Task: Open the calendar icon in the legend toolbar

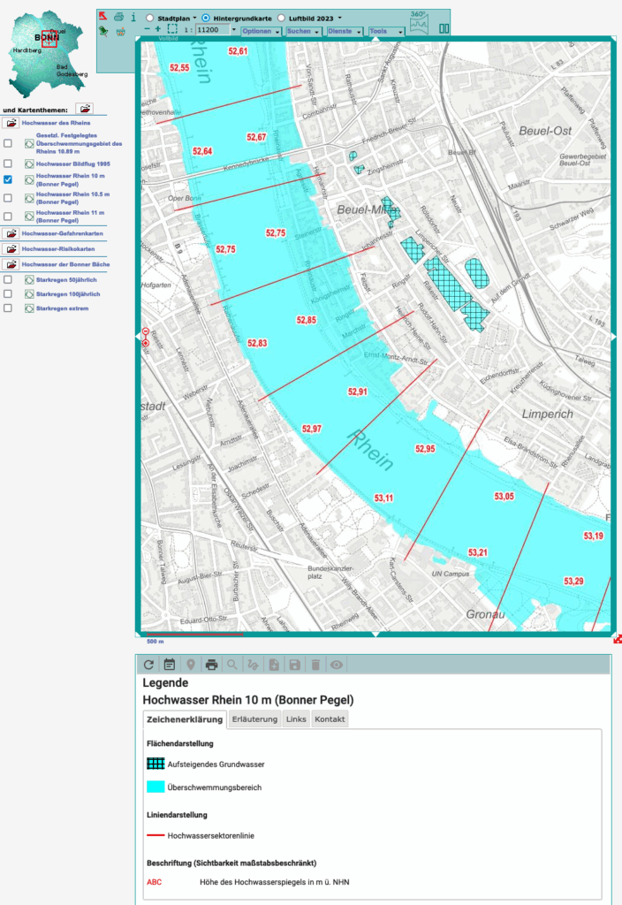Action: [170, 665]
